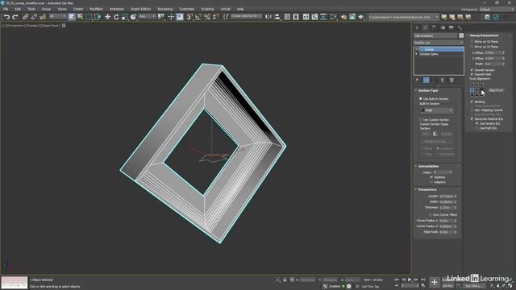Open the Animation menu
Screen dimensions: 516x290
pyautogui.click(x=116, y=9)
